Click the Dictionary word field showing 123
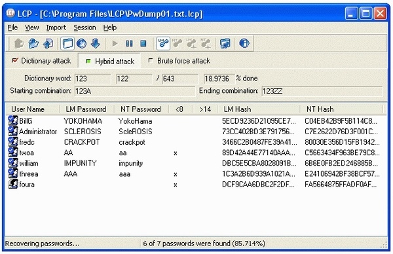The image size is (393, 254). [93, 79]
